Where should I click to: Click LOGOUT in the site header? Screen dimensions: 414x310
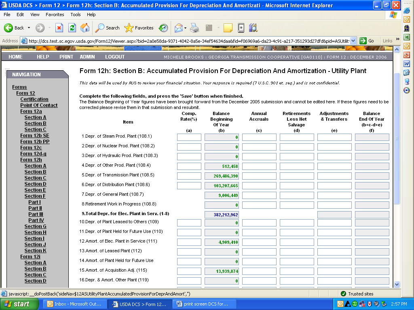coord(115,57)
